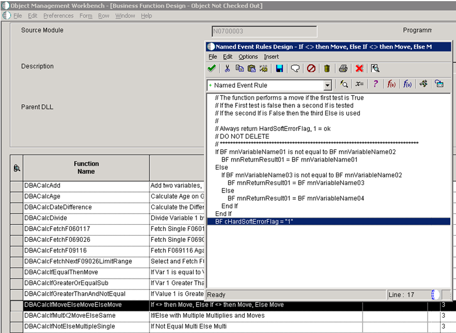Image resolution: width=456 pixels, height=333 pixels.
Task: Print event rules via printer icon
Action: point(343,69)
